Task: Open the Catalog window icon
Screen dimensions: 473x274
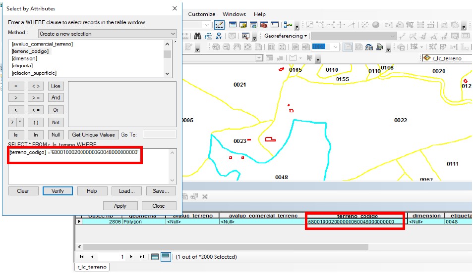Action: coord(243,25)
